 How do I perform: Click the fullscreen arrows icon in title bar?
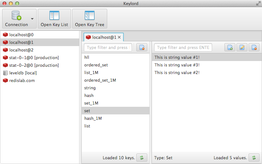[x=258, y=3]
